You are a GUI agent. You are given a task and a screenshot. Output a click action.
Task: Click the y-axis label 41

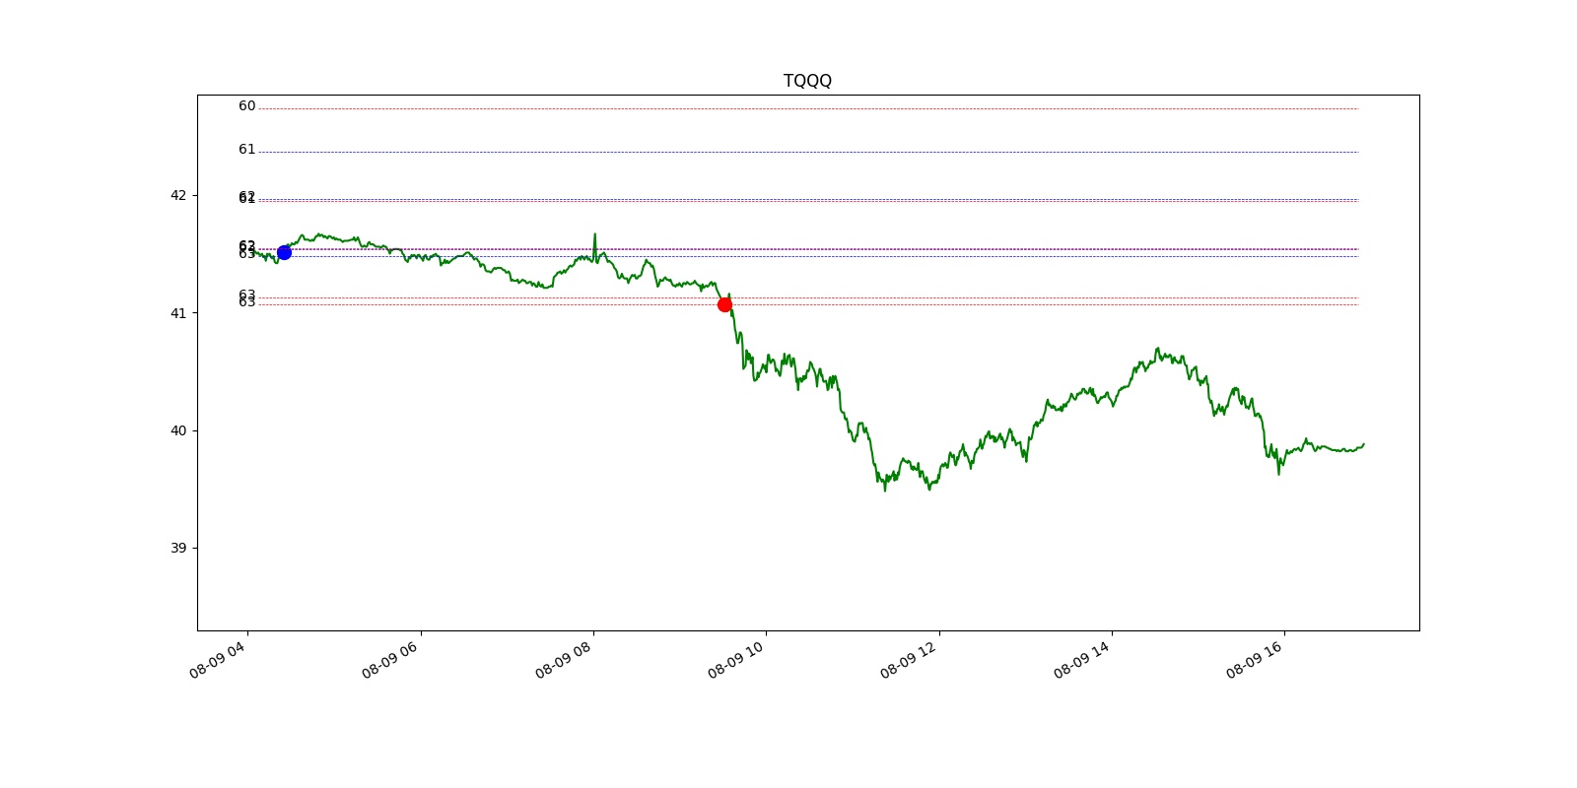coord(178,313)
